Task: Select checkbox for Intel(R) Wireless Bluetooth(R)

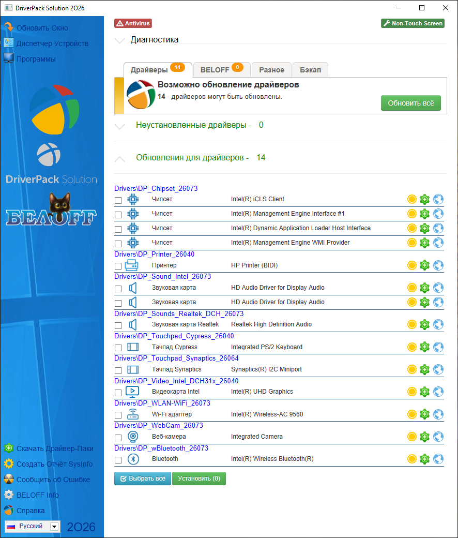Action: point(118,460)
